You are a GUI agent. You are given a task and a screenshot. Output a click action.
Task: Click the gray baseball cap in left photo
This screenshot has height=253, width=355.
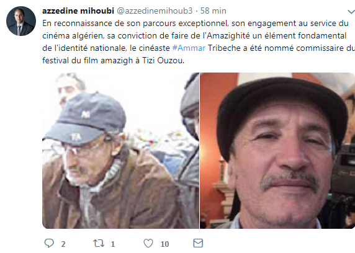(x=87, y=118)
